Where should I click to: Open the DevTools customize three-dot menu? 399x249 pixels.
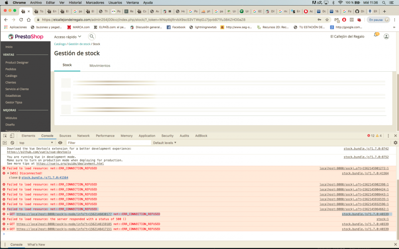(x=388, y=136)
